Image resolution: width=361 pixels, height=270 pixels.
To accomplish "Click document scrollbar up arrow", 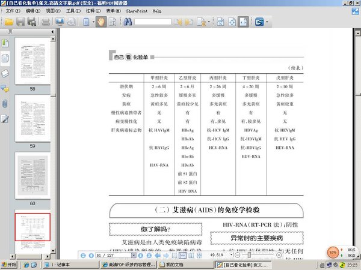I will click(358, 33).
